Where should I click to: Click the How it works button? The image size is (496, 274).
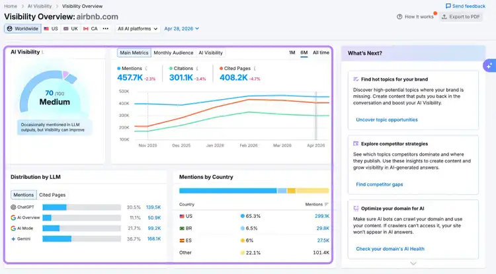point(415,17)
